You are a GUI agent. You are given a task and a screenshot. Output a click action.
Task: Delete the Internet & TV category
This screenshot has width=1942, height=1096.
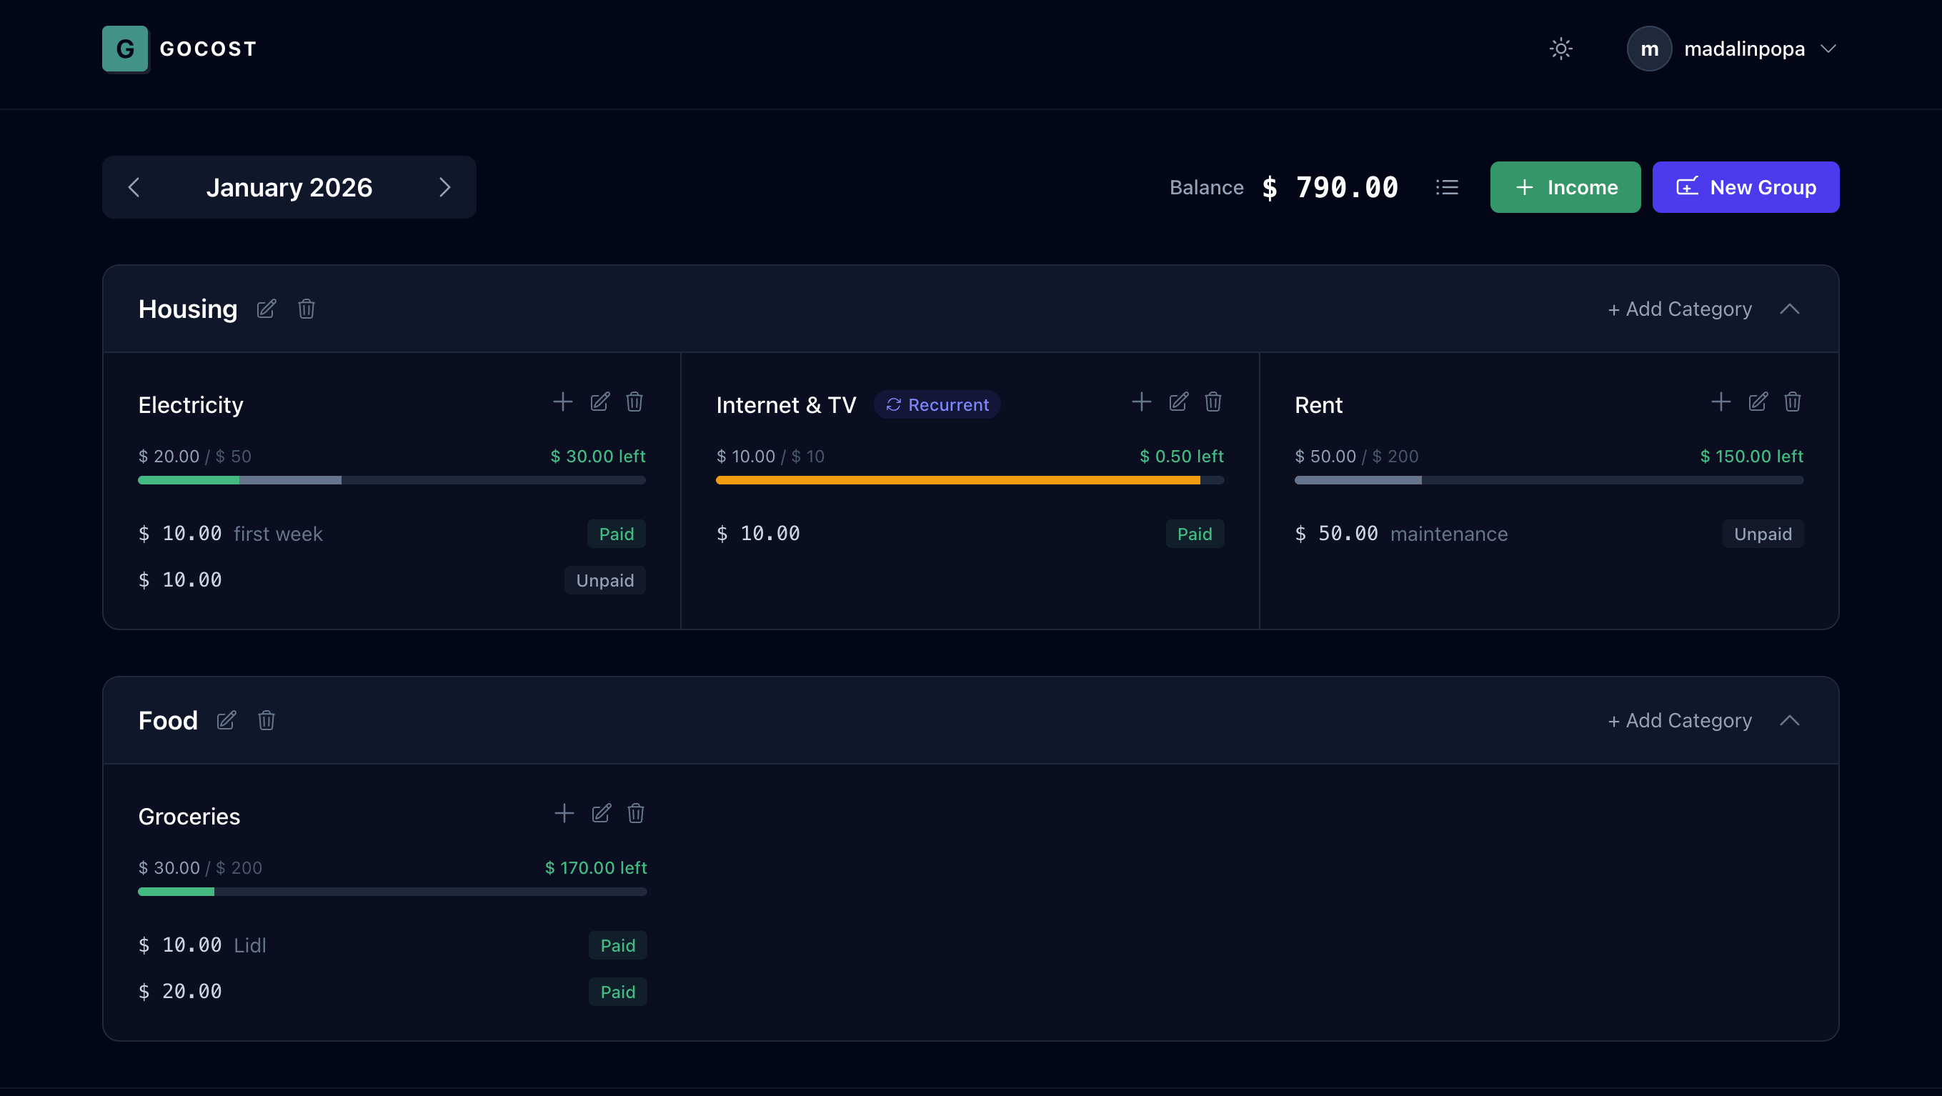point(1213,402)
